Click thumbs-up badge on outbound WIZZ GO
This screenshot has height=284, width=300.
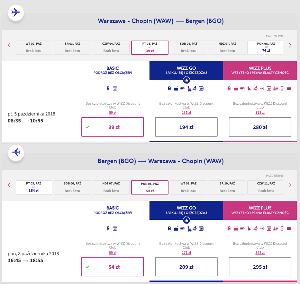click(x=186, y=80)
